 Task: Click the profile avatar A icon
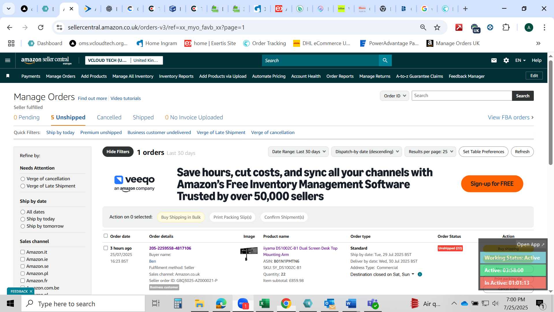(529, 27)
